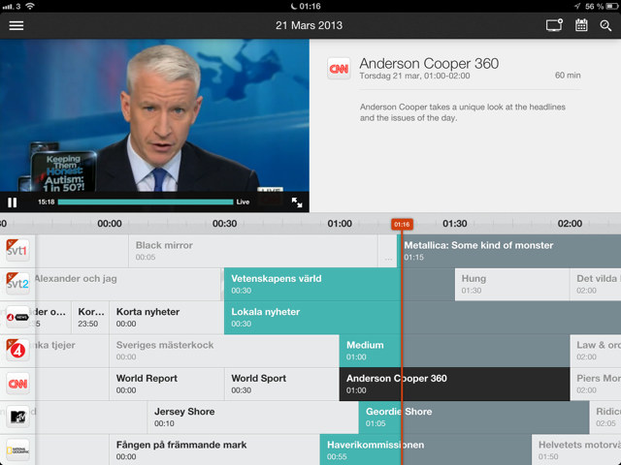
Task: Tap the TV screen cast icon
Action: pyautogui.click(x=554, y=25)
